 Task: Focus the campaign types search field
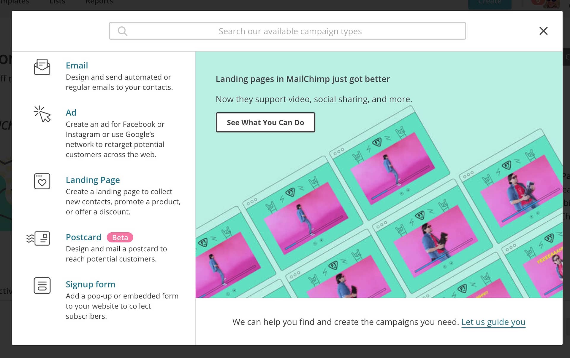(x=287, y=31)
